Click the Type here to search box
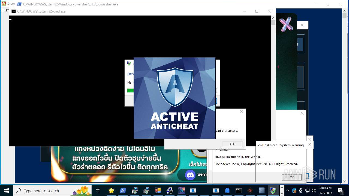349x196 pixels. point(52,191)
